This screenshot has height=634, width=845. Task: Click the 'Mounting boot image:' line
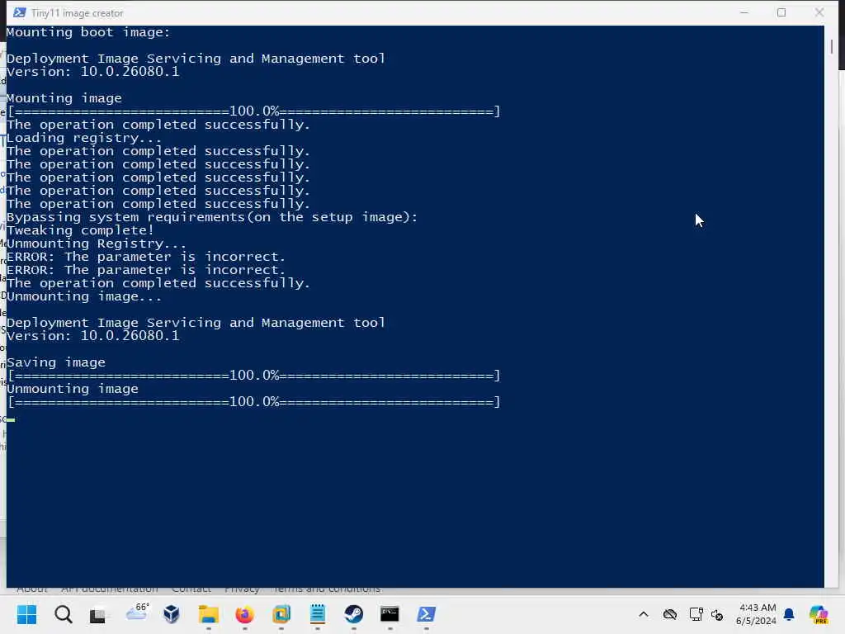click(x=87, y=32)
